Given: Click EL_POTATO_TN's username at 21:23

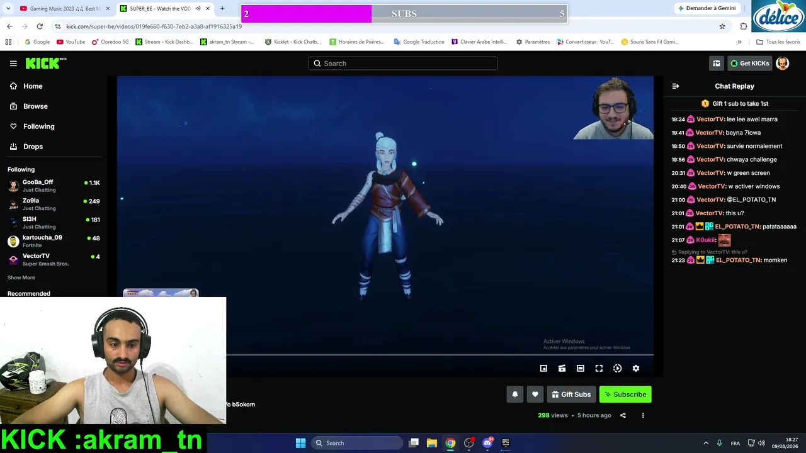Looking at the screenshot, I should (738, 260).
